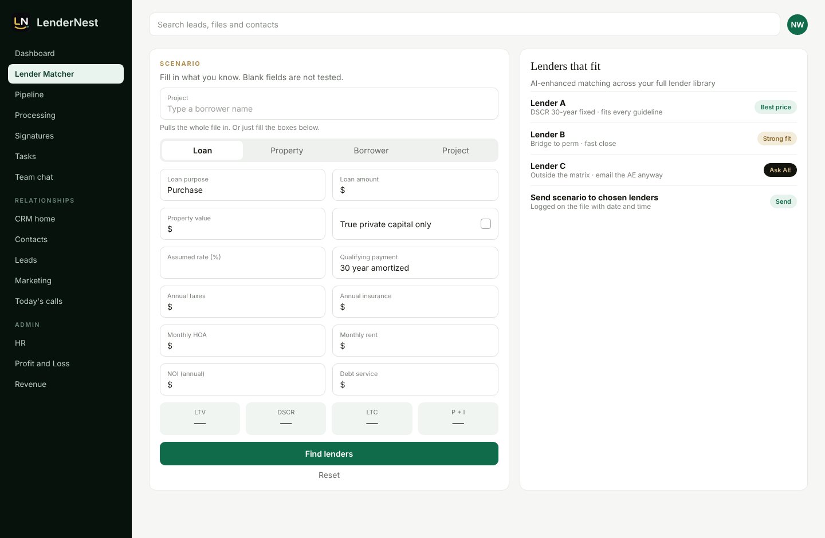Image resolution: width=825 pixels, height=538 pixels.
Task: Click the Send button
Action: tap(783, 201)
